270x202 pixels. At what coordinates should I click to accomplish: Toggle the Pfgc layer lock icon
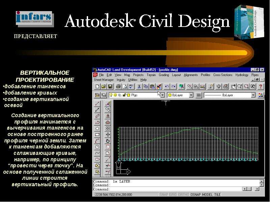pos(124,95)
